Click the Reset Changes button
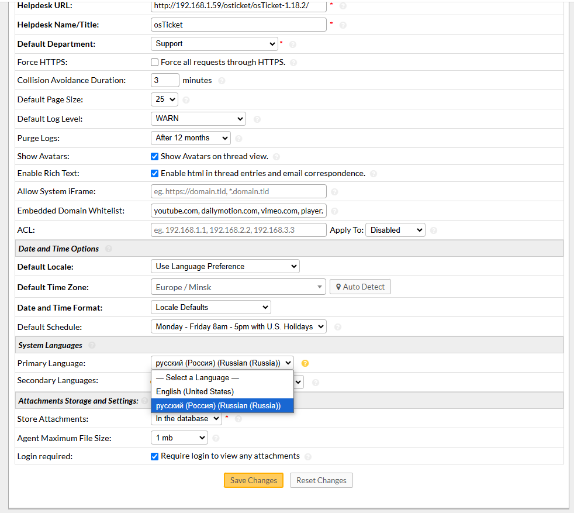This screenshot has width=574, height=513. [x=321, y=481]
